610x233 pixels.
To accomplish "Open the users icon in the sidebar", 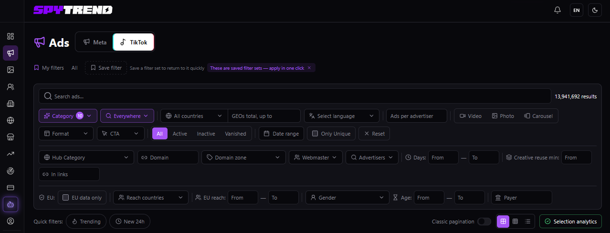I will click(x=11, y=87).
